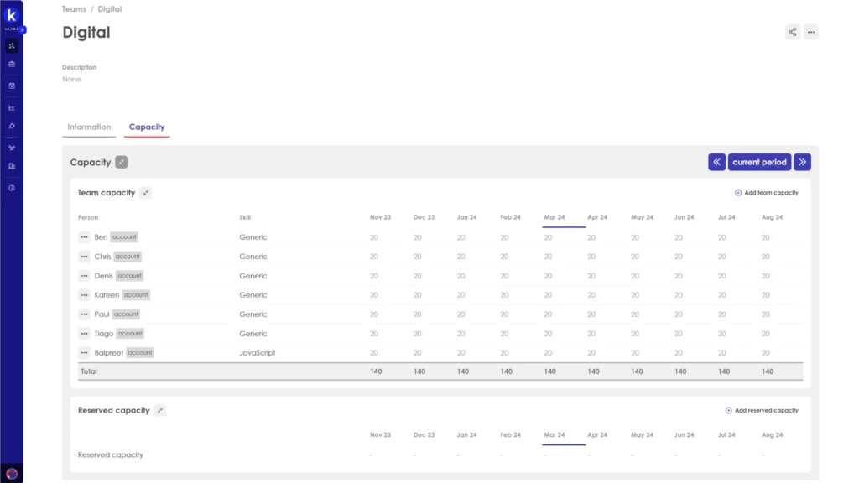Screen dimensions: 859x483
Task: Click the Nov 23 column header in Team capacity
Action: click(380, 217)
